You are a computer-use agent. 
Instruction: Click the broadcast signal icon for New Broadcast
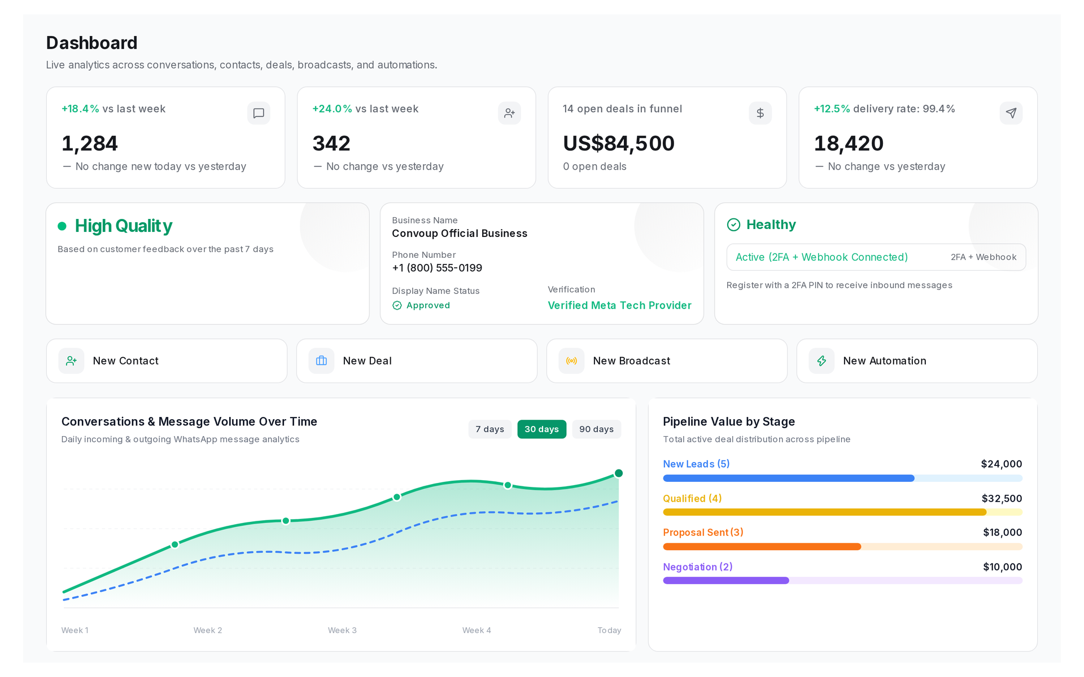pyautogui.click(x=571, y=361)
